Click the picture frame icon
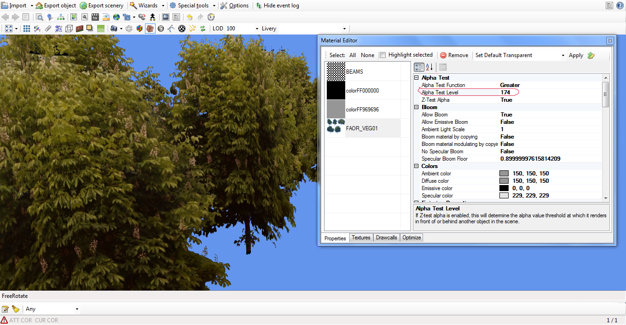626x325 pixels. pos(165,17)
